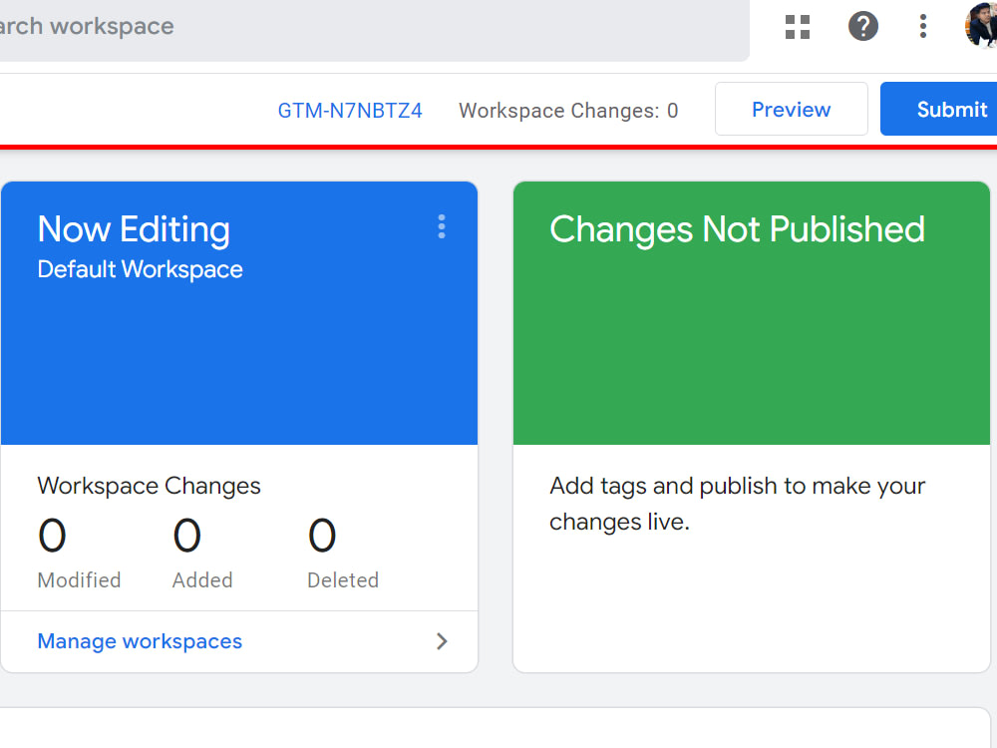Open the GTM-N7NBTZ4 container ID link
This screenshot has width=997, height=748.
click(350, 111)
